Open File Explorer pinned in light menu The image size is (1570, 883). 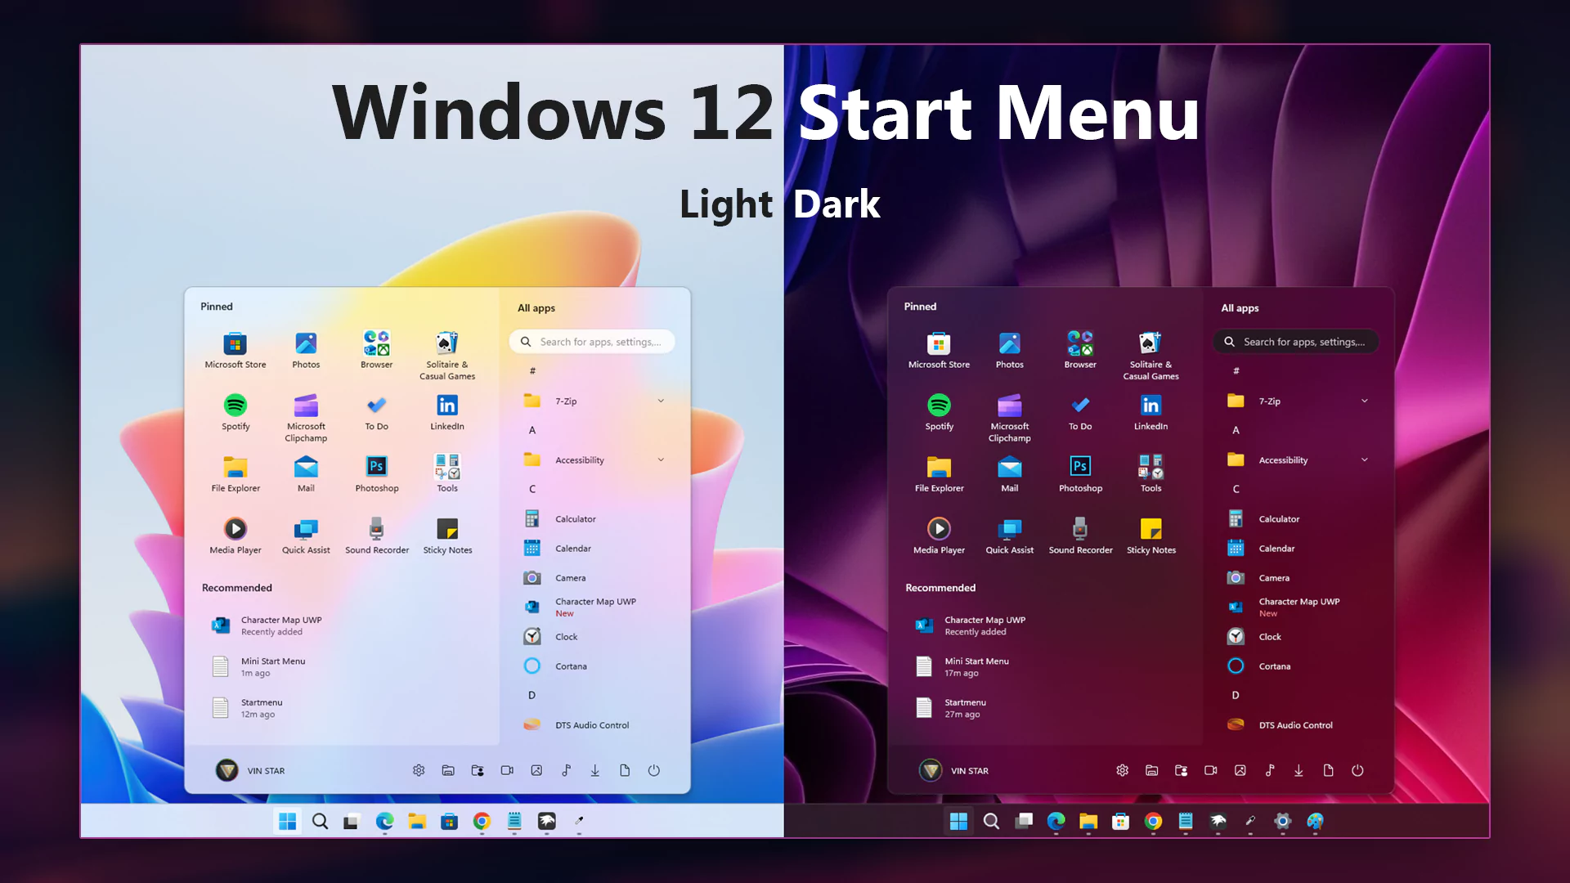(235, 474)
